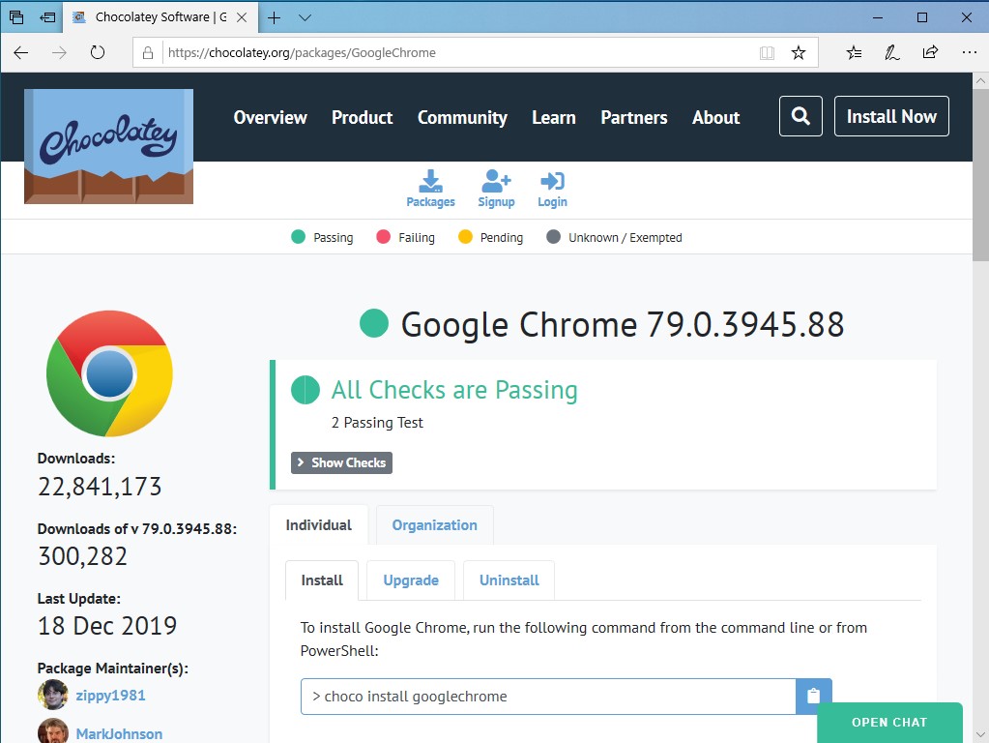Open the browser tab list dropdown

[304, 16]
